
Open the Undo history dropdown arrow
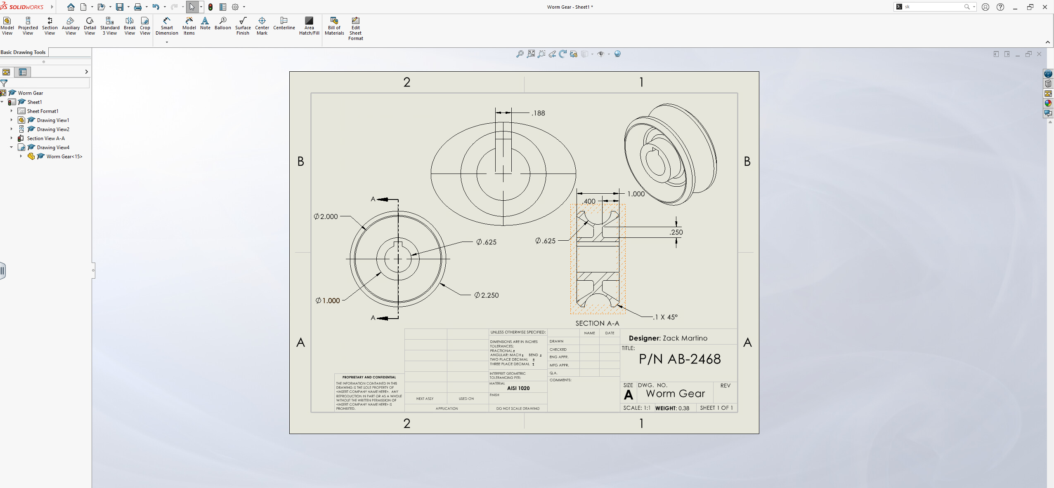(165, 7)
